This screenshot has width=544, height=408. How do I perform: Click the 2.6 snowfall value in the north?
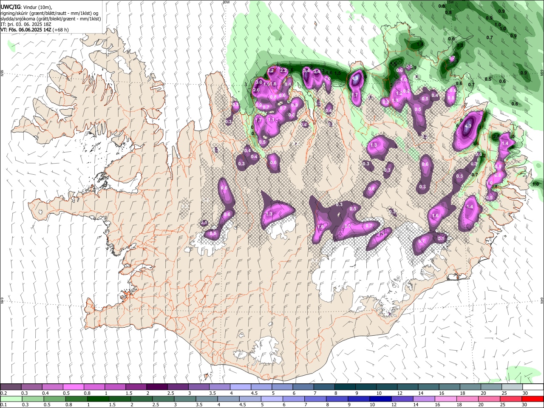click(256, 90)
